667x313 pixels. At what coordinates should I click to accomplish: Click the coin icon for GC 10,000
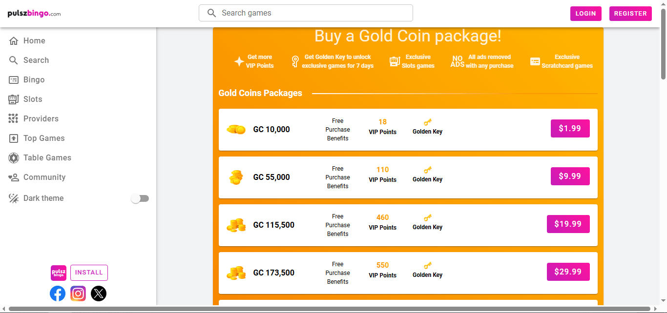[236, 130]
